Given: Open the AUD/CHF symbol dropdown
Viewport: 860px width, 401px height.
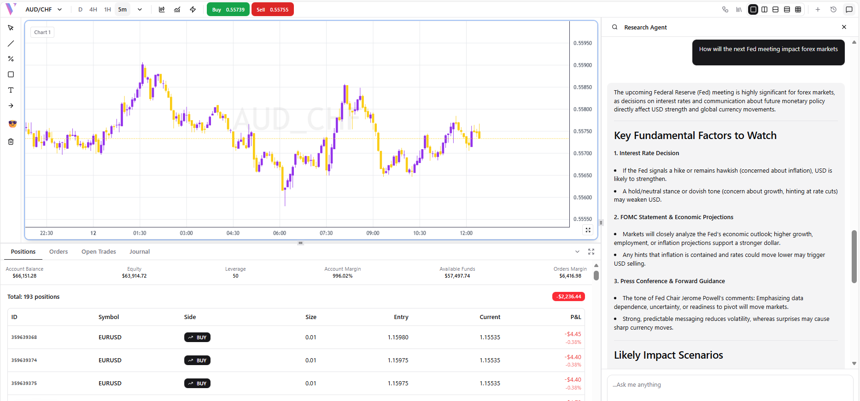Looking at the screenshot, I should click(x=44, y=10).
